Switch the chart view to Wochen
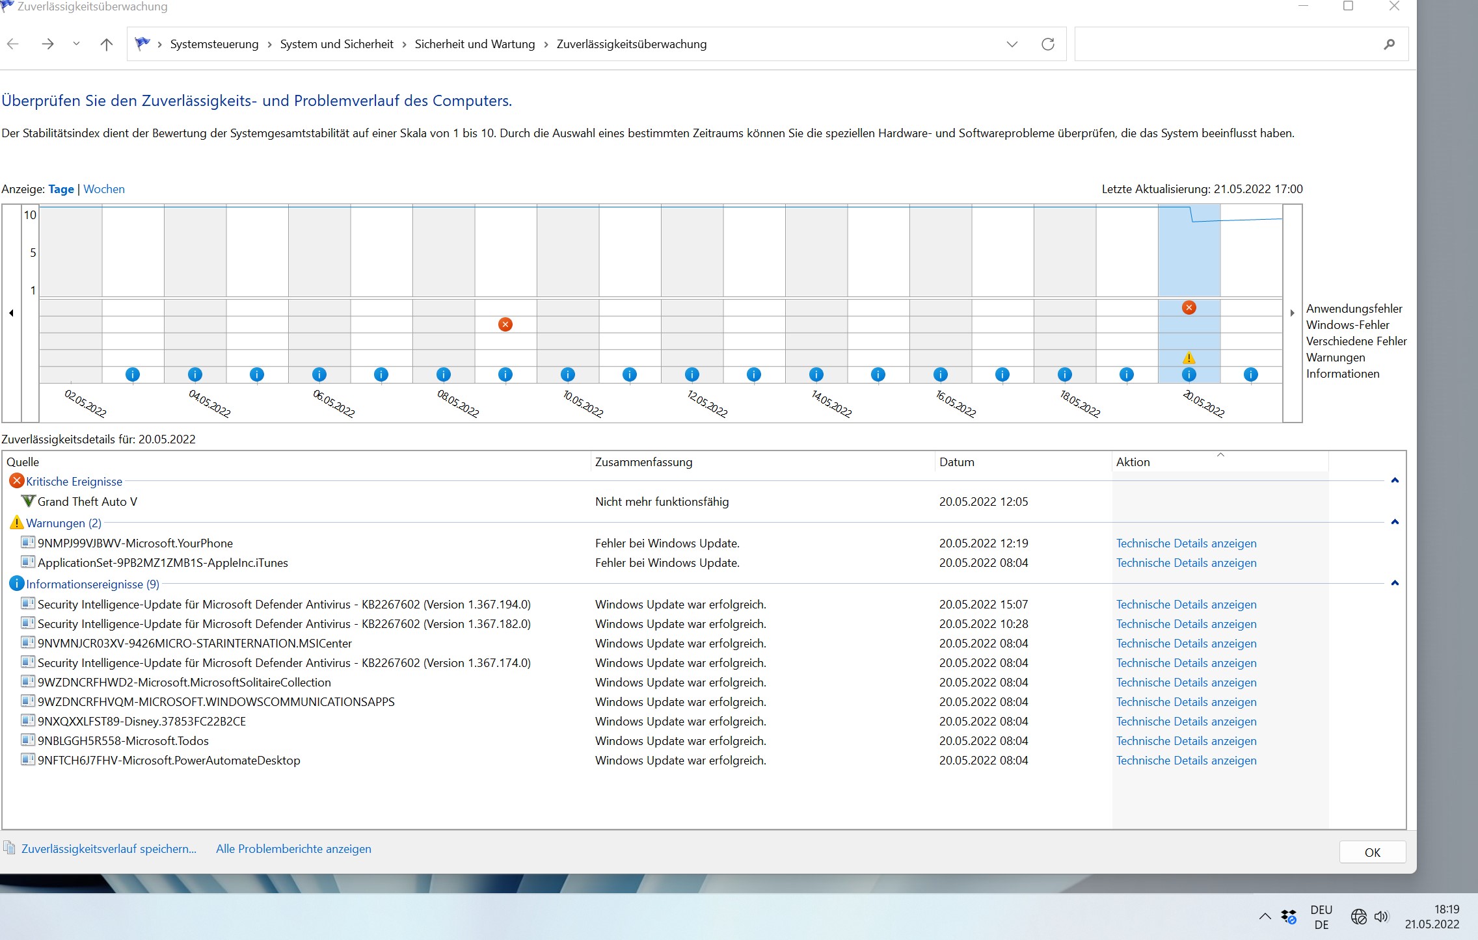 point(104,189)
